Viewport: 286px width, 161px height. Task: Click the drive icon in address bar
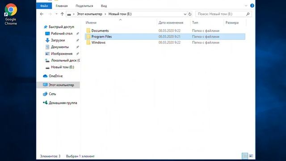tap(69, 14)
